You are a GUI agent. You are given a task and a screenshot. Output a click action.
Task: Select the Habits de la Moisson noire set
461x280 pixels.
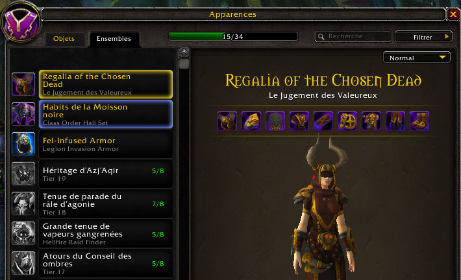pyautogui.click(x=106, y=114)
